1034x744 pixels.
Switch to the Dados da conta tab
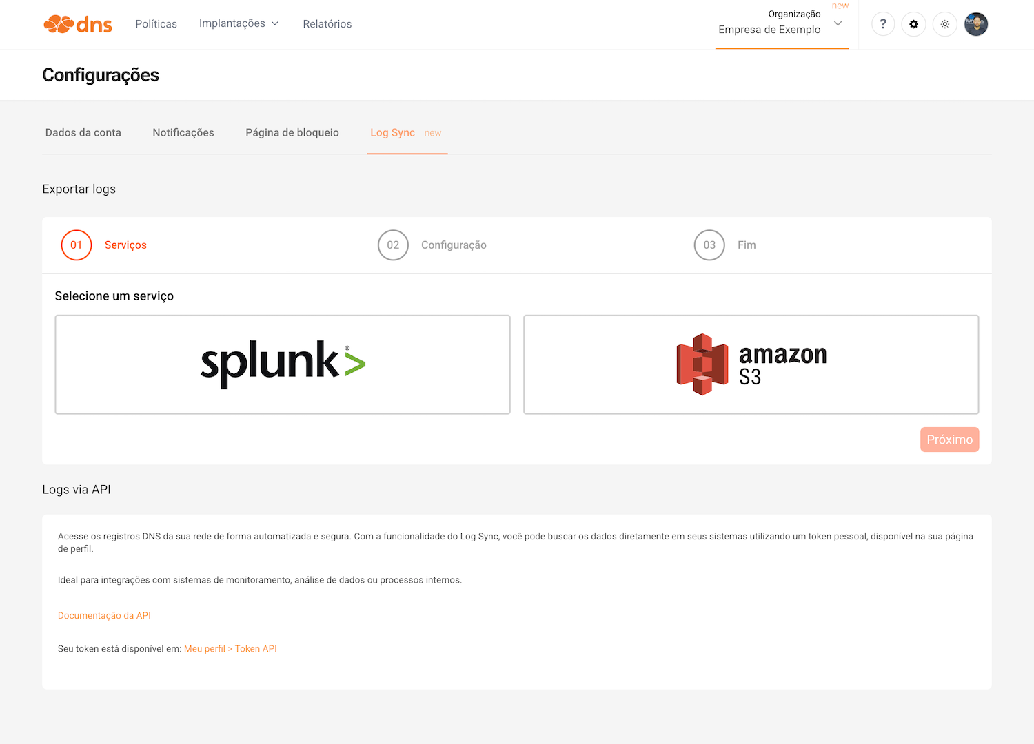[x=83, y=132]
